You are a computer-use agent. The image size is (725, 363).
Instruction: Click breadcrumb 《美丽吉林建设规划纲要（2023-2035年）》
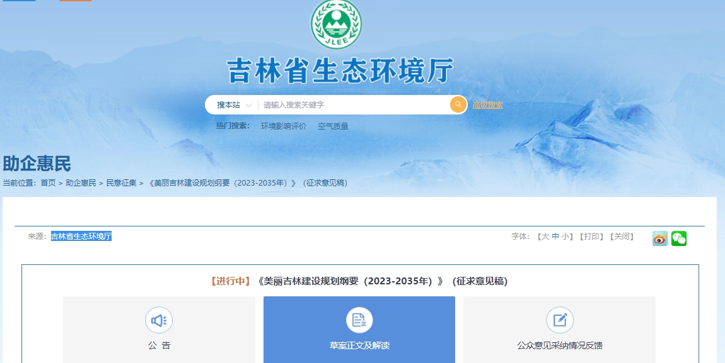[x=248, y=183]
